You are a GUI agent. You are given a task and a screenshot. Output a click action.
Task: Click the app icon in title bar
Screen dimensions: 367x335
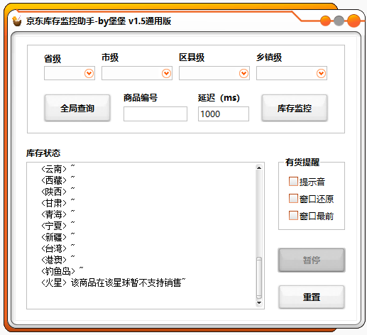pyautogui.click(x=17, y=21)
